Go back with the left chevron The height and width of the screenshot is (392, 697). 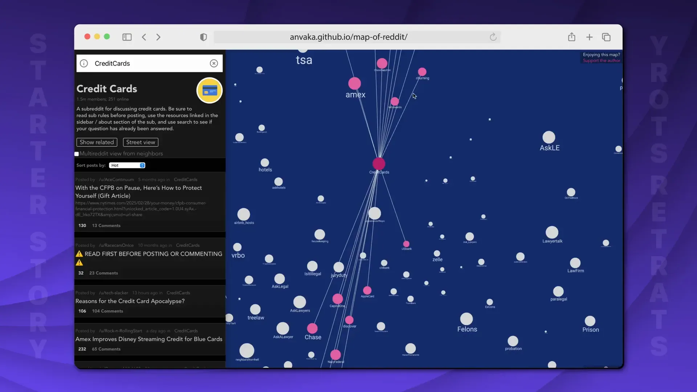pos(144,37)
